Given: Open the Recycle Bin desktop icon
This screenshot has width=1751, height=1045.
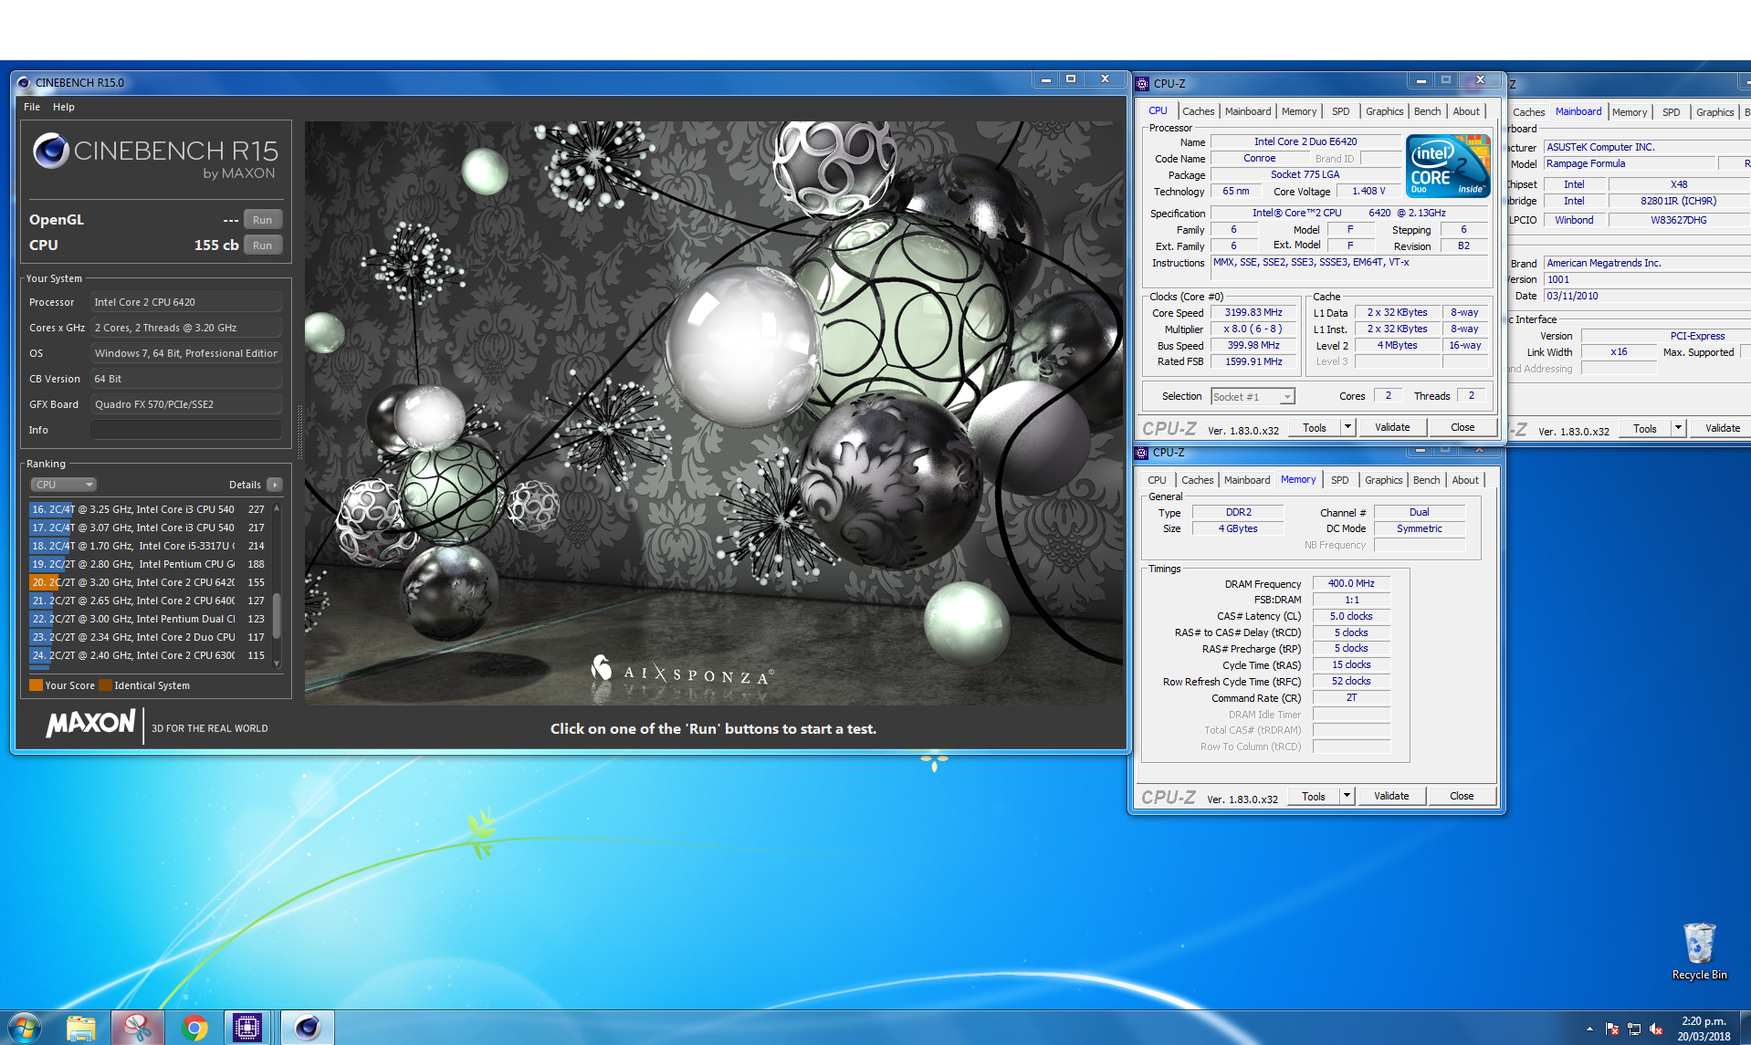Looking at the screenshot, I should (1699, 951).
